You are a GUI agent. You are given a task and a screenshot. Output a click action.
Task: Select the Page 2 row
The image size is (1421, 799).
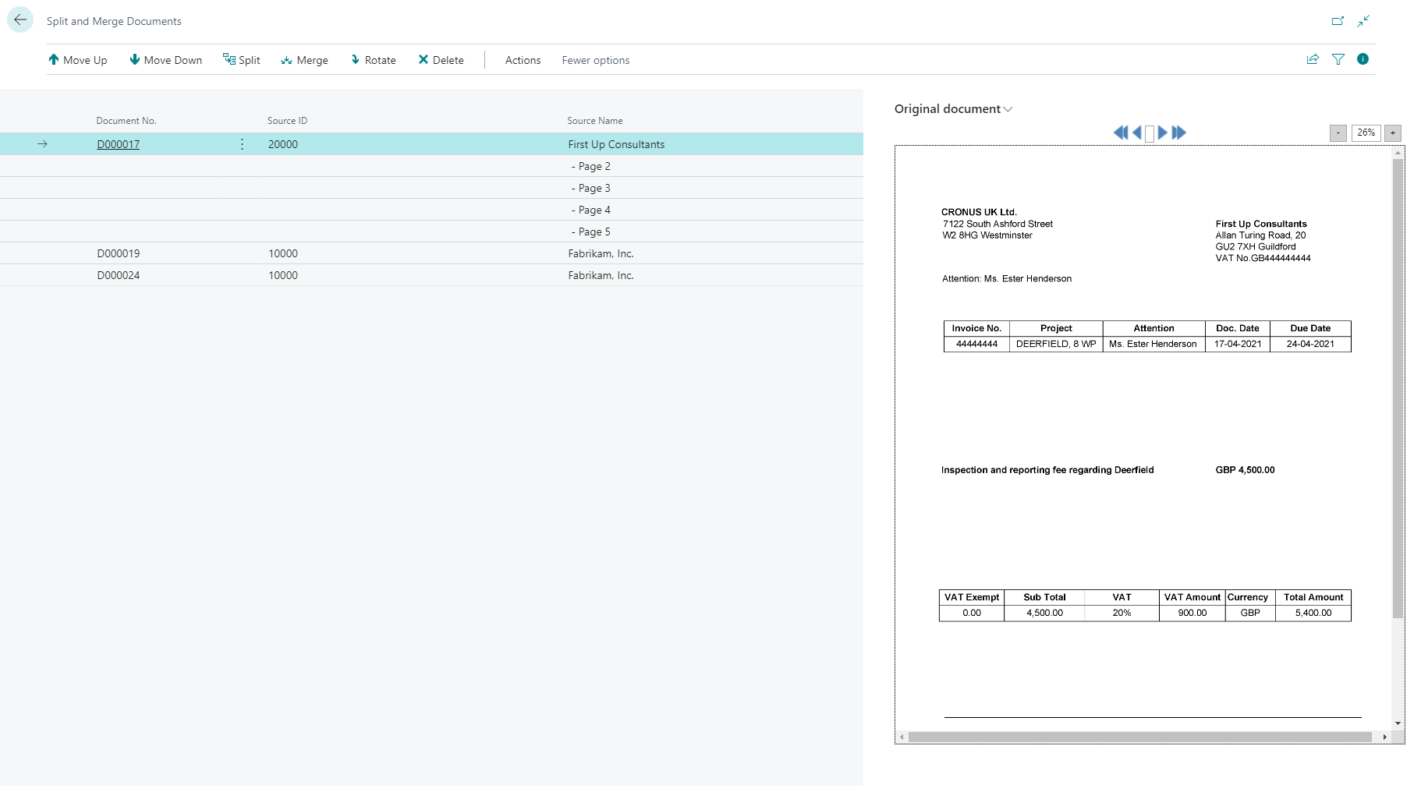tap(431, 166)
